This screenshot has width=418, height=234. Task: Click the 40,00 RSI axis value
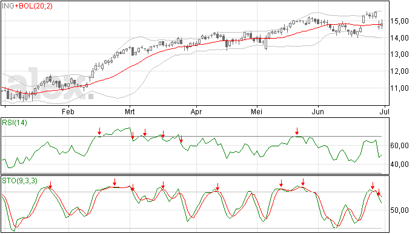pyautogui.click(x=399, y=164)
